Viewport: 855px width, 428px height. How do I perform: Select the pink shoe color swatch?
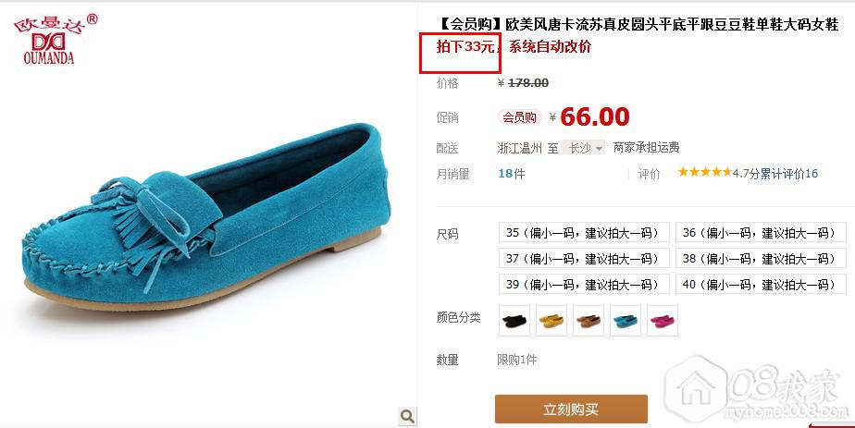click(x=663, y=321)
